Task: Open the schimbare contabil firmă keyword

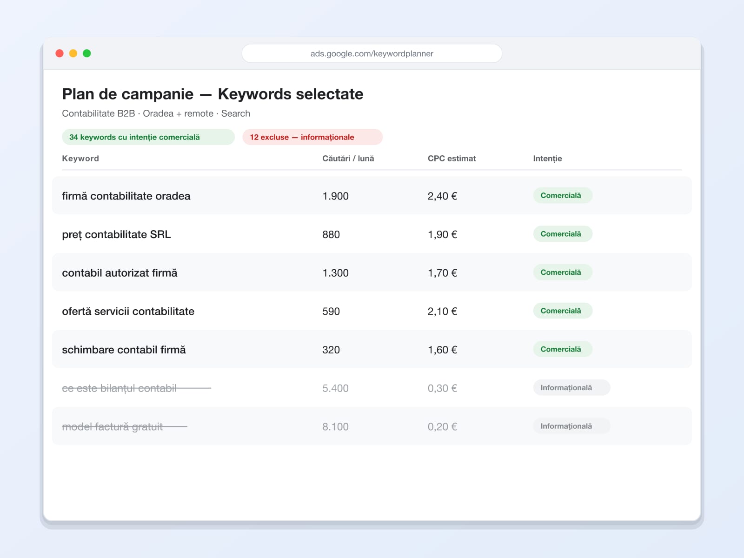Action: point(124,350)
